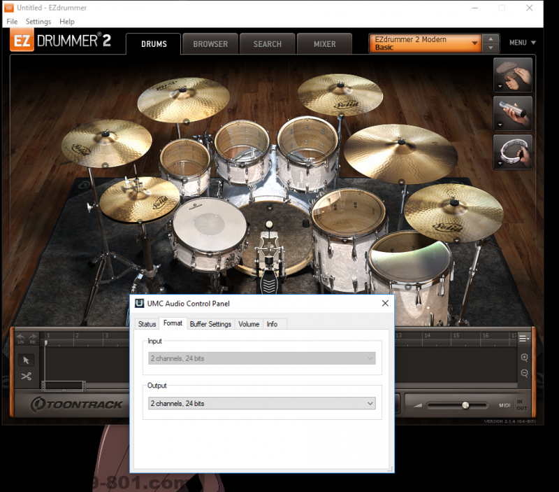Open the BROWSER tab

point(210,44)
